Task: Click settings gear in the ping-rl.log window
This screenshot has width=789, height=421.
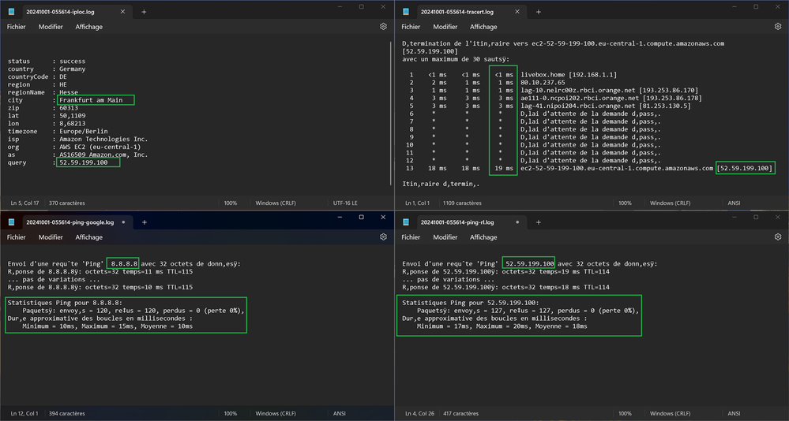Action: coord(778,237)
